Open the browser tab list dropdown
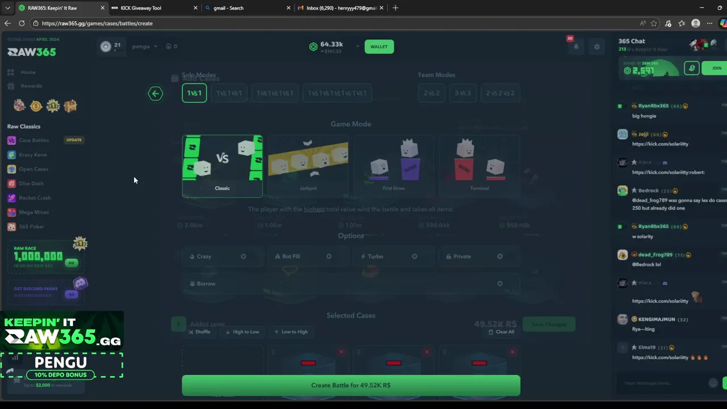Image resolution: width=727 pixels, height=409 pixels. (x=7, y=8)
